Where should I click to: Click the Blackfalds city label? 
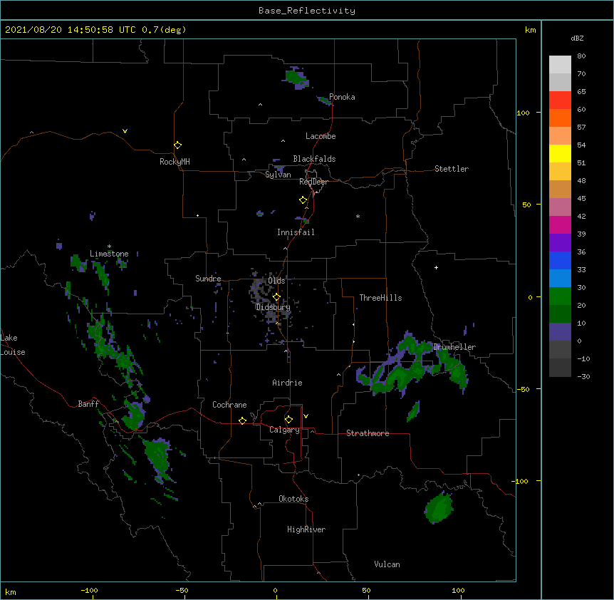[x=314, y=159]
